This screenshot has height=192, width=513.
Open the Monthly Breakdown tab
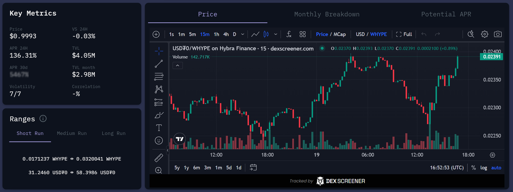[x=327, y=14]
